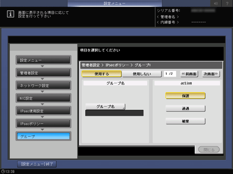The image size is (233, 174).
Task: Select 使用しない option
Action: tap(142, 74)
